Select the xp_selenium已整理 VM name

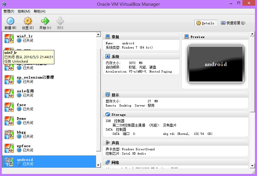click(x=35, y=77)
